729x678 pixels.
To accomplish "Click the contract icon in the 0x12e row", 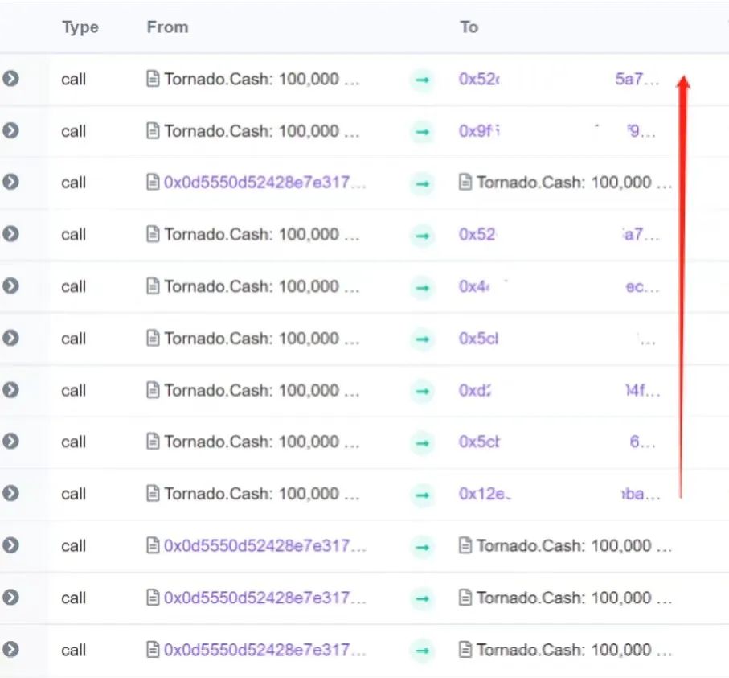I will [153, 494].
